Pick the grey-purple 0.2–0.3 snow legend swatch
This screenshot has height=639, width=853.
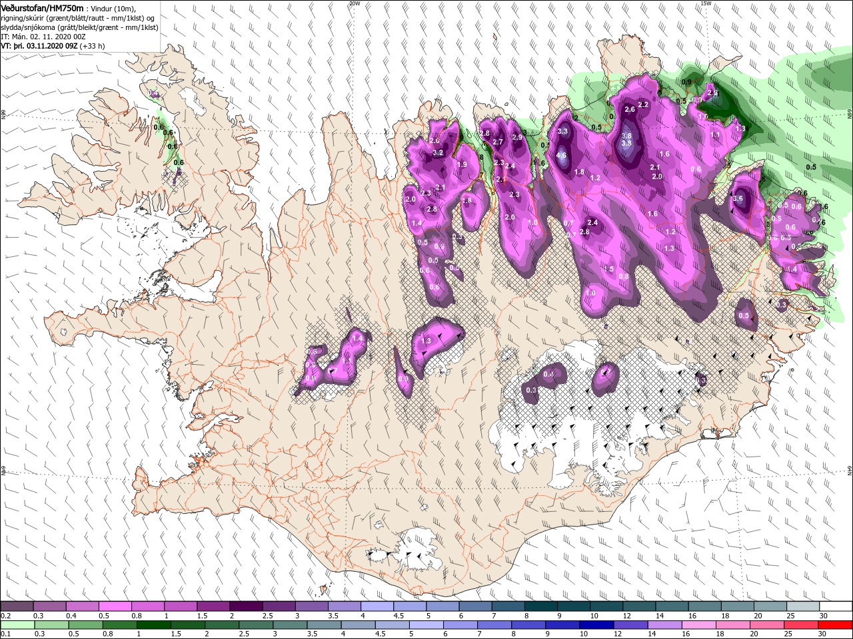coord(17,606)
